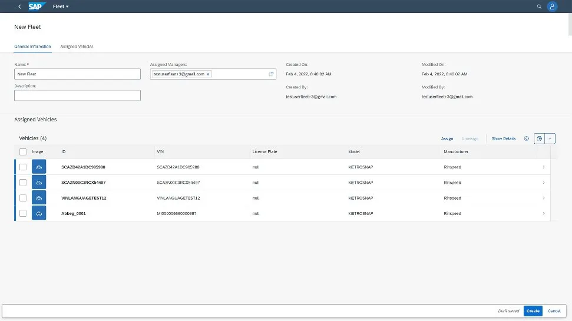Open export options dropdown arrow
The width and height of the screenshot is (572, 321).
550,138
